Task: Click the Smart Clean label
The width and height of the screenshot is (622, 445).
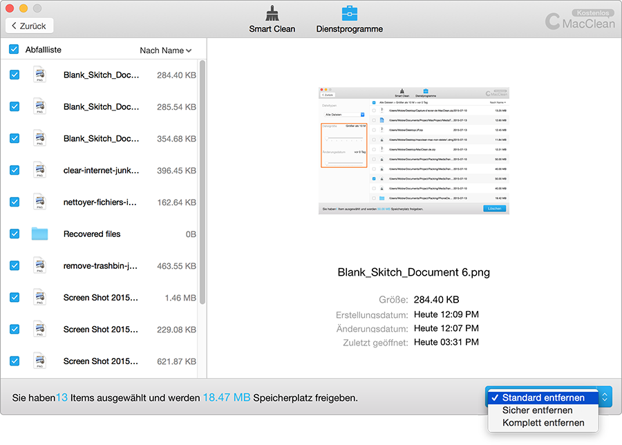Action: pos(272,29)
